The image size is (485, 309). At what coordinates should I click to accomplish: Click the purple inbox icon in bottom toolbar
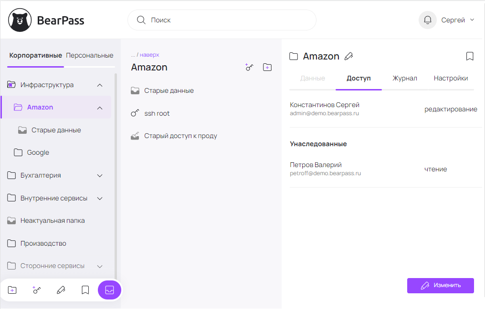[109, 290]
